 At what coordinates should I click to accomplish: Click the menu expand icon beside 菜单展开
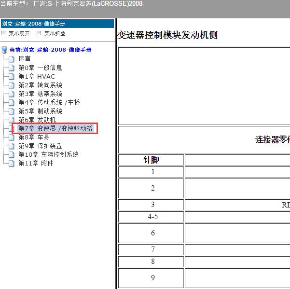click(x=3, y=33)
